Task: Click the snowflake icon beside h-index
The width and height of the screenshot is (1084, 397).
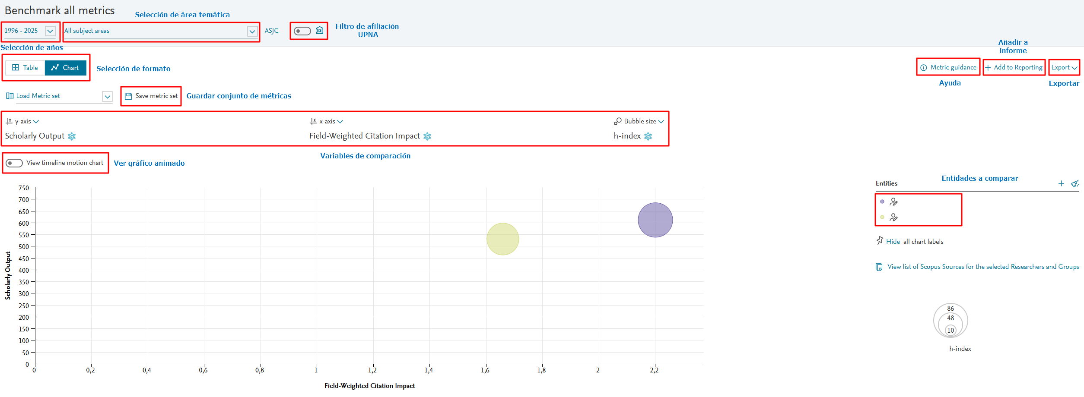Action: point(648,136)
